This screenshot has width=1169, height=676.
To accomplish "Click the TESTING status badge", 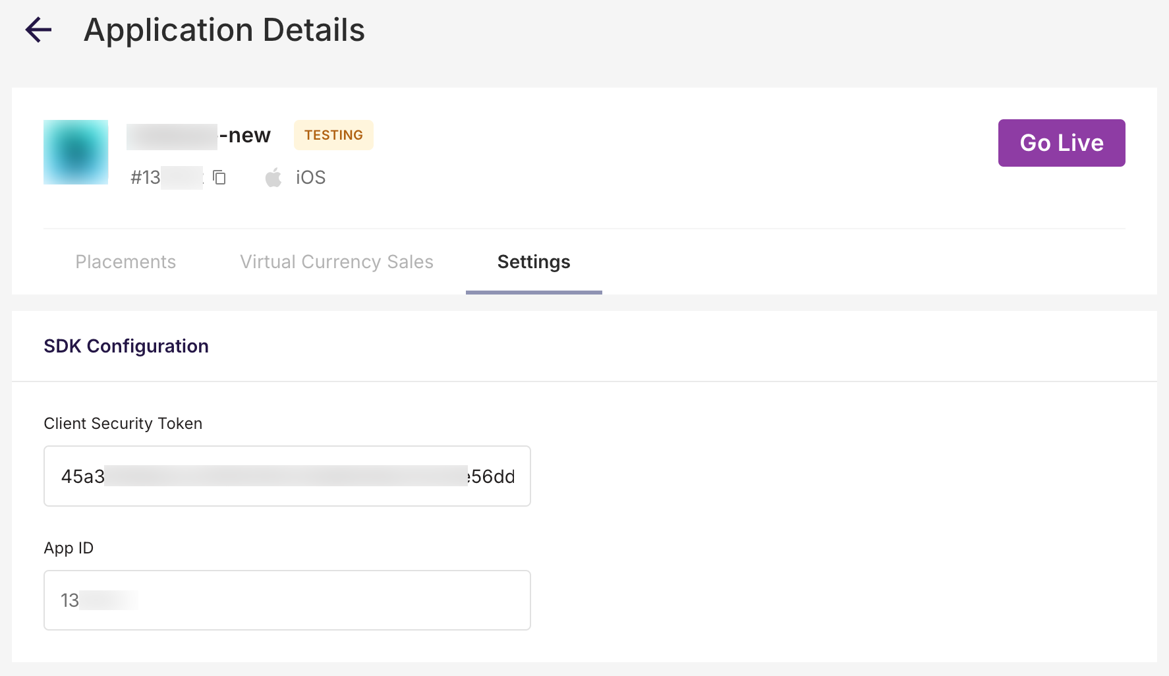I will tap(333, 135).
